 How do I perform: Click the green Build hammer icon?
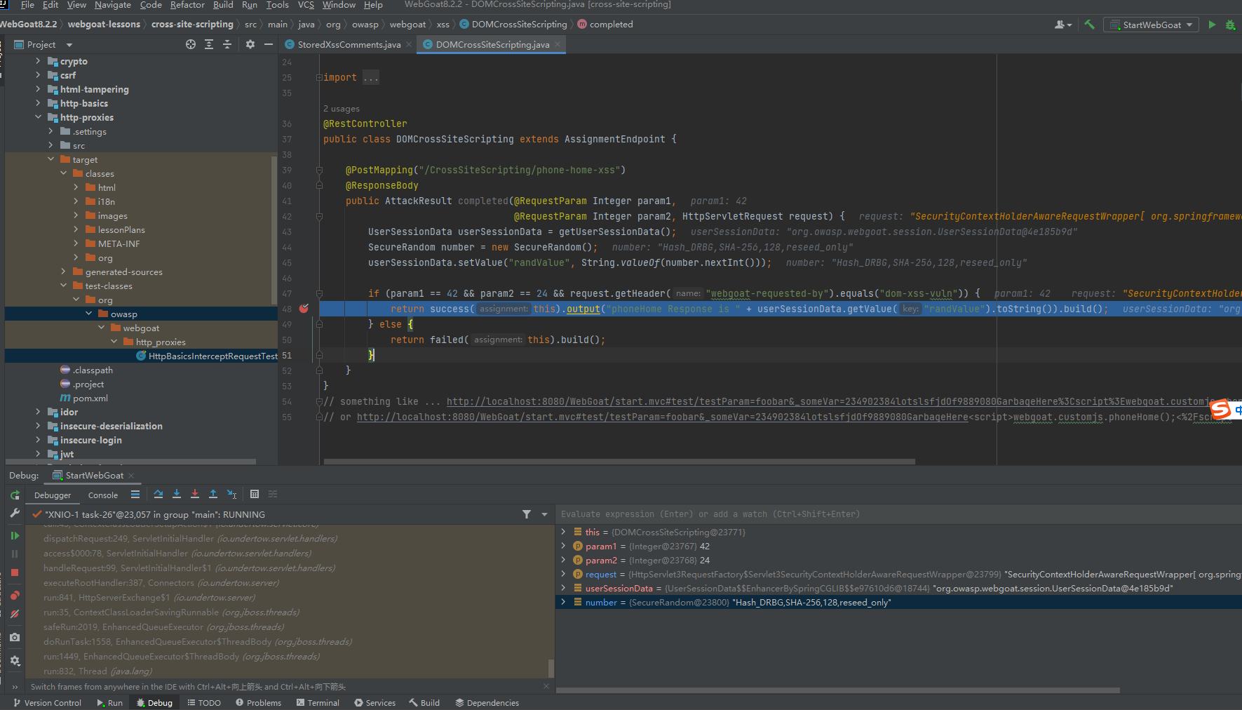coord(1089,25)
